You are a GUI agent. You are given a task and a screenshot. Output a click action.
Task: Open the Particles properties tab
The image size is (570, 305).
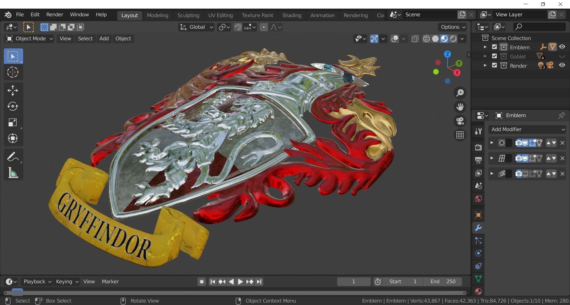[478, 241]
